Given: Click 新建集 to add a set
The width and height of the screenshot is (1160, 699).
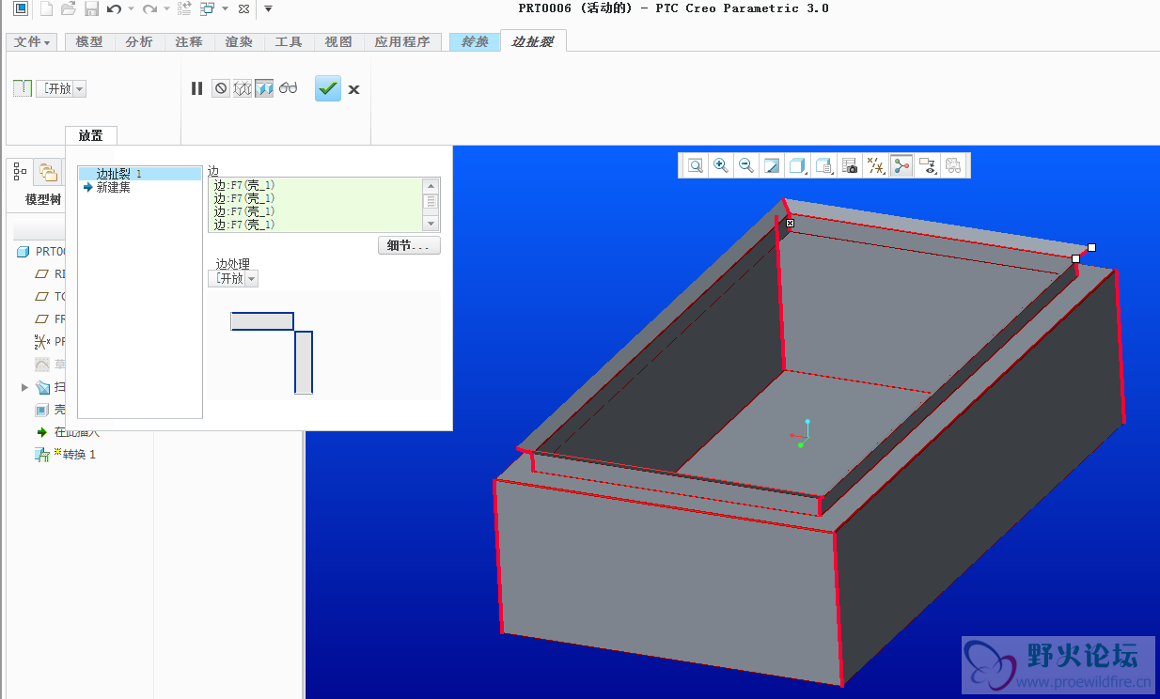Looking at the screenshot, I should 113,187.
